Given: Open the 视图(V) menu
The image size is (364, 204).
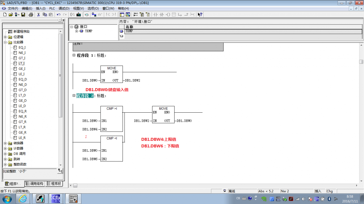Looking at the screenshot, I should point(78,9).
